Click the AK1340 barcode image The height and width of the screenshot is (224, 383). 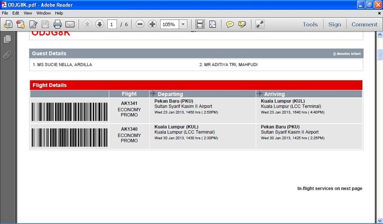pos(69,138)
